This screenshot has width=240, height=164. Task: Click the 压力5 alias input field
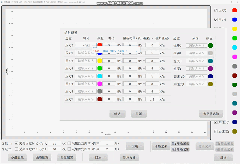pyautogui.click(x=86, y=83)
